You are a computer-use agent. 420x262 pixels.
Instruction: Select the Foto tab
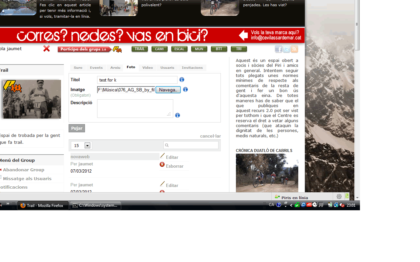(131, 67)
